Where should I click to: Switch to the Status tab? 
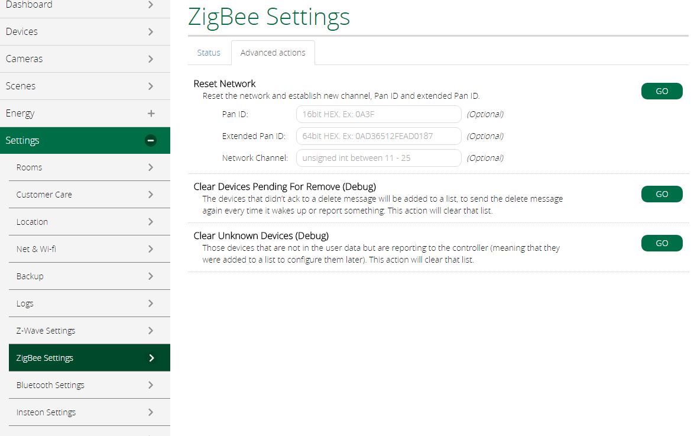[x=209, y=53]
